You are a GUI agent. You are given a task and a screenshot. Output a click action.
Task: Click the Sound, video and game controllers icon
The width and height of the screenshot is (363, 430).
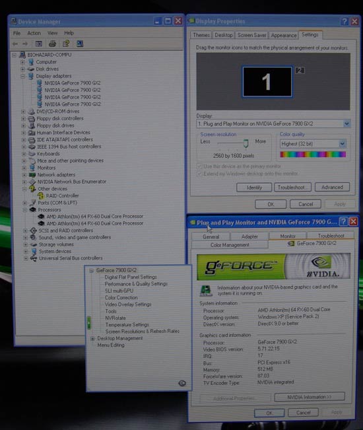pos(33,237)
